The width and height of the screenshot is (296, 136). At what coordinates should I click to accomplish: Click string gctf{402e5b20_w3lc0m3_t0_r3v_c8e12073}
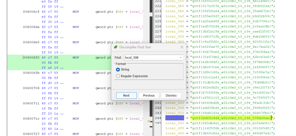coord(232,87)
